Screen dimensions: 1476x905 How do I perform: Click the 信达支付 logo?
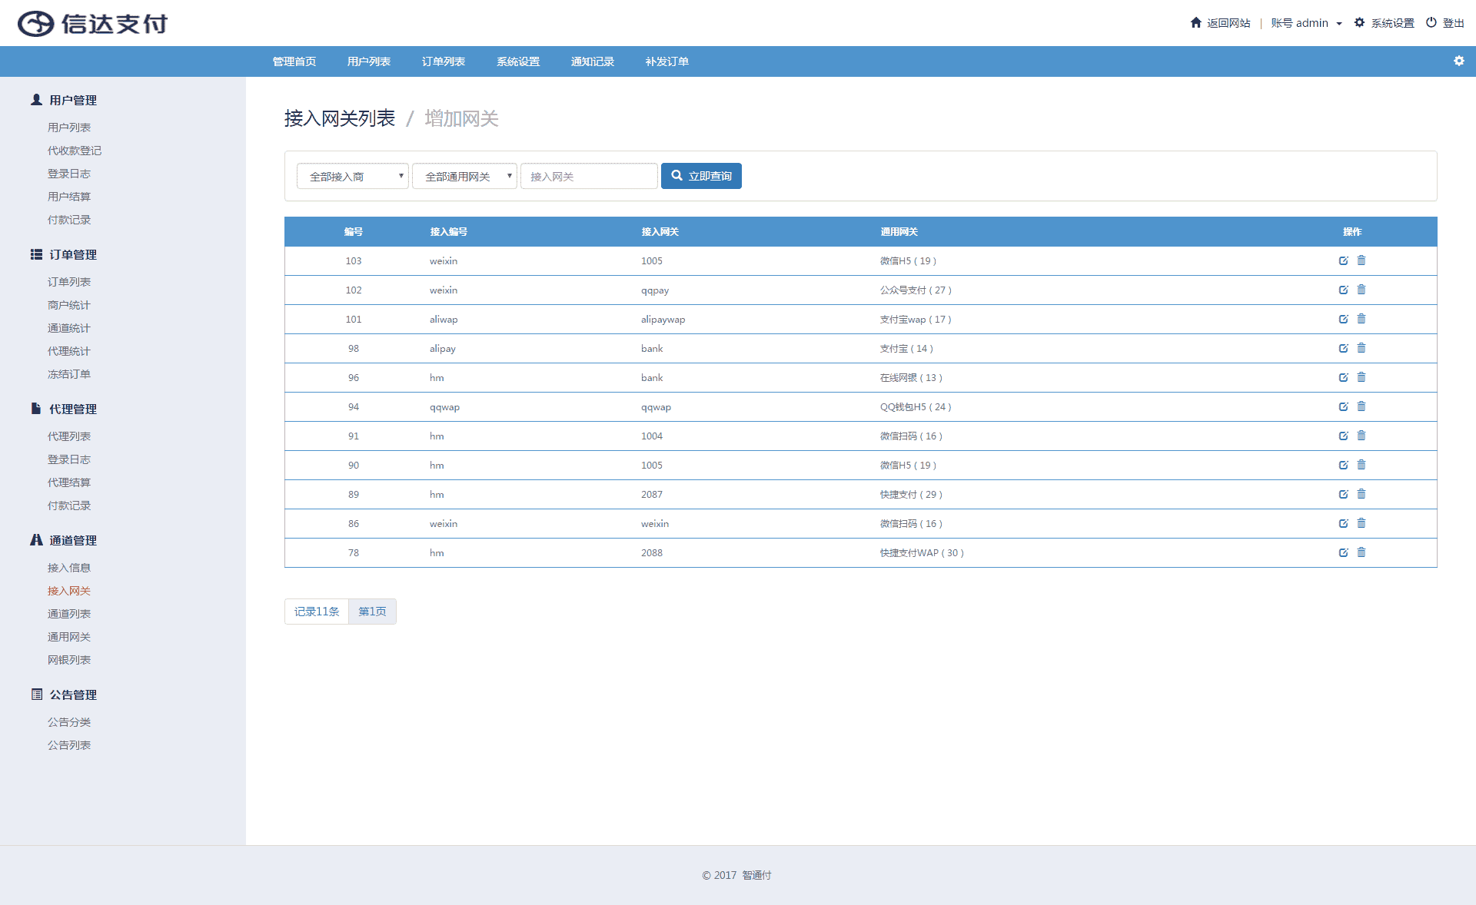coord(92,23)
